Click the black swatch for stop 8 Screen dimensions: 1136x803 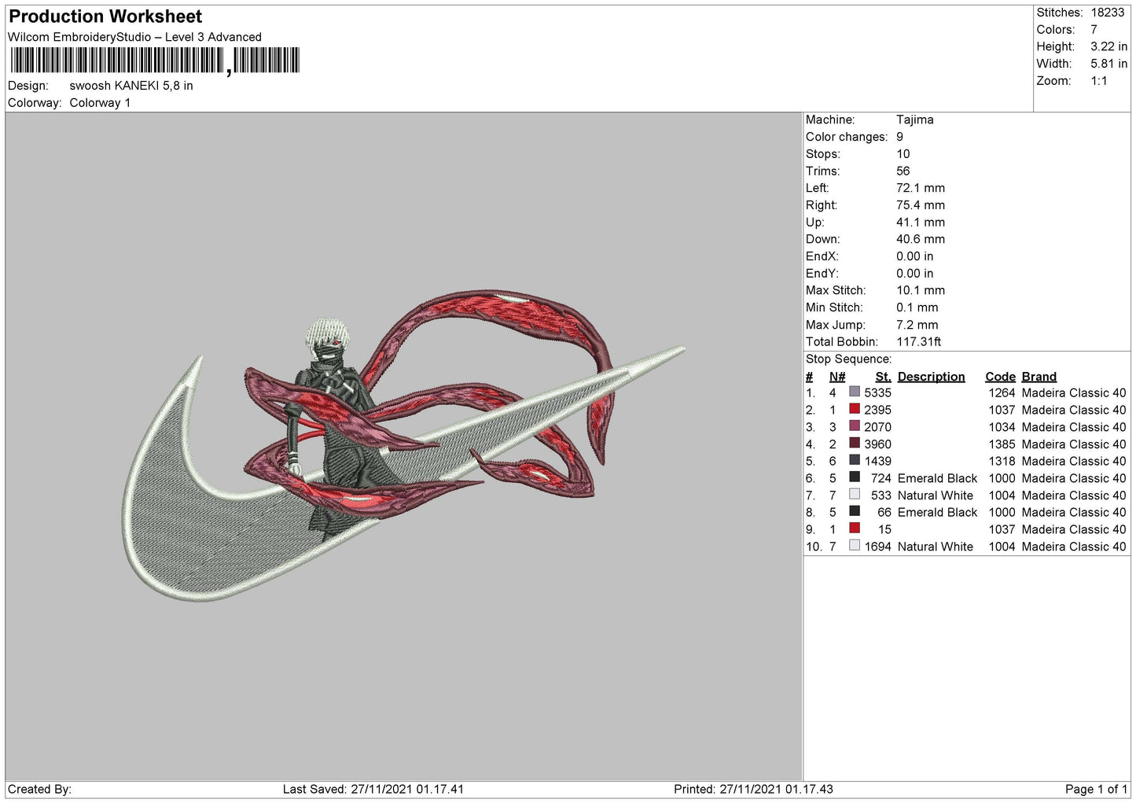(x=855, y=511)
